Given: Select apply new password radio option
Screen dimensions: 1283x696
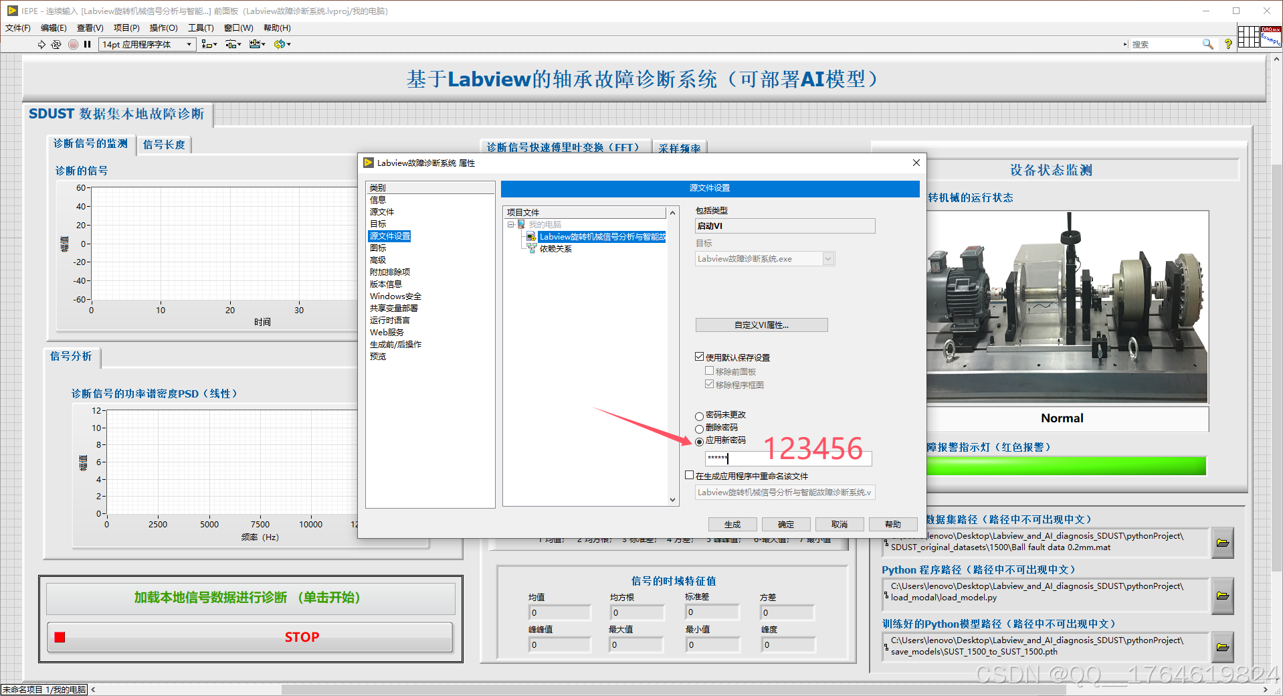Looking at the screenshot, I should 700,442.
